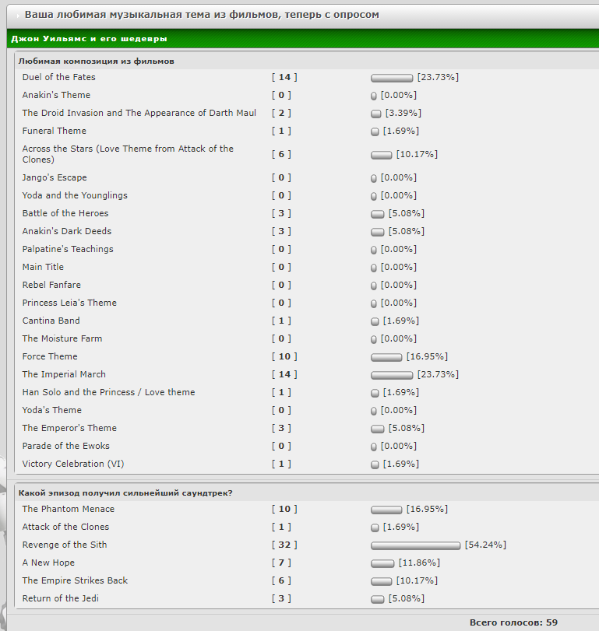Image resolution: width=599 pixels, height=631 pixels.
Task: Click the 'Jango's Escape' option
Action: click(x=55, y=177)
